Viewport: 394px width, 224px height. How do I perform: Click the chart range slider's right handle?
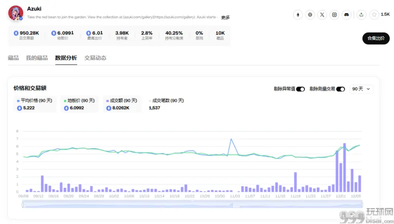[x=362, y=205]
